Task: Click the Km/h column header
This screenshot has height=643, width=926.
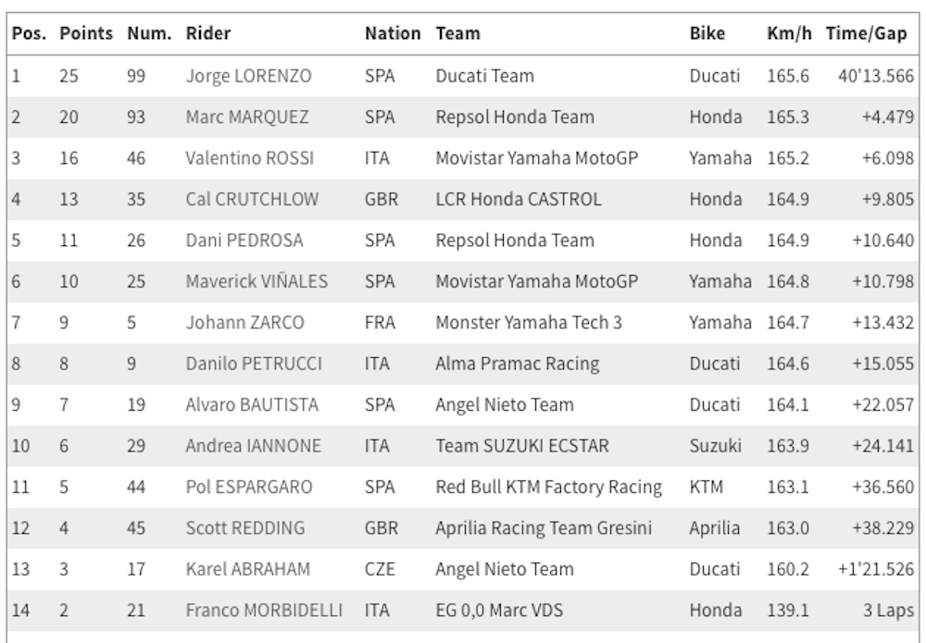Action: (788, 34)
